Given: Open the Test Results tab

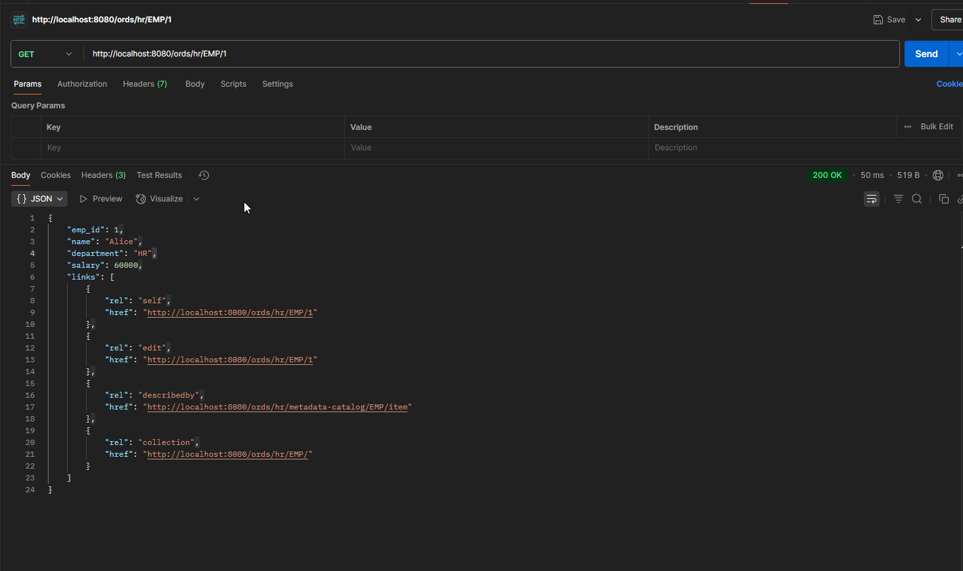Looking at the screenshot, I should click(160, 175).
